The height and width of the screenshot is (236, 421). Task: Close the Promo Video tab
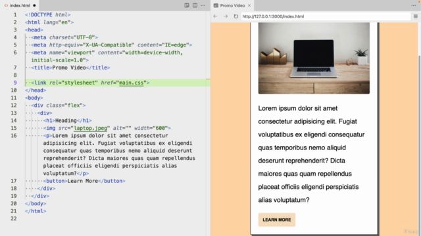point(249,5)
